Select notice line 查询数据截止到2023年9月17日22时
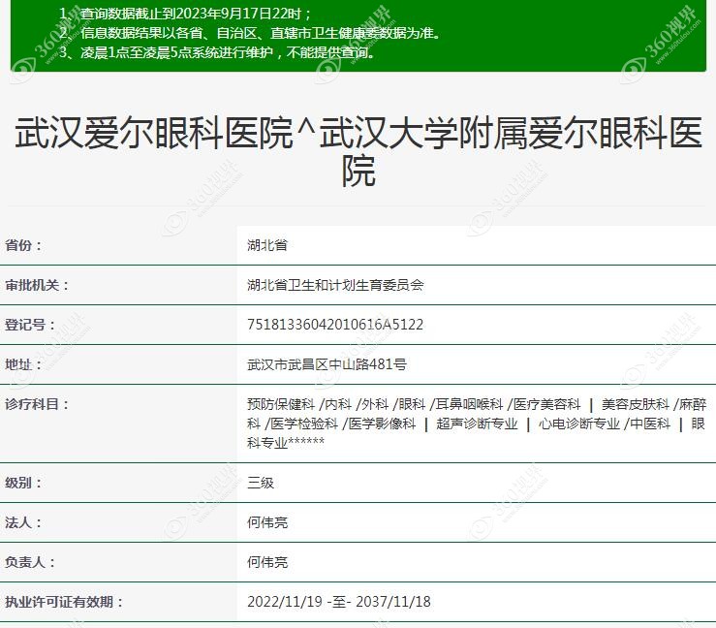The width and height of the screenshot is (716, 628). coord(185,14)
